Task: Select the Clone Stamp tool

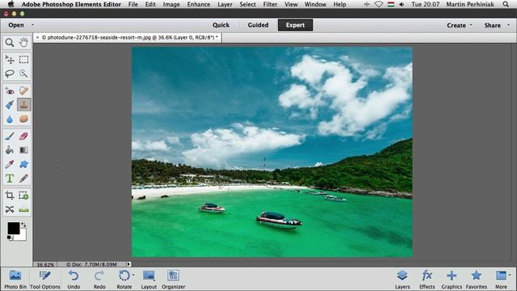Action: tap(23, 104)
